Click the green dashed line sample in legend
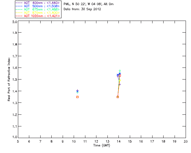This screenshot has height=153, width=191. [19, 9]
